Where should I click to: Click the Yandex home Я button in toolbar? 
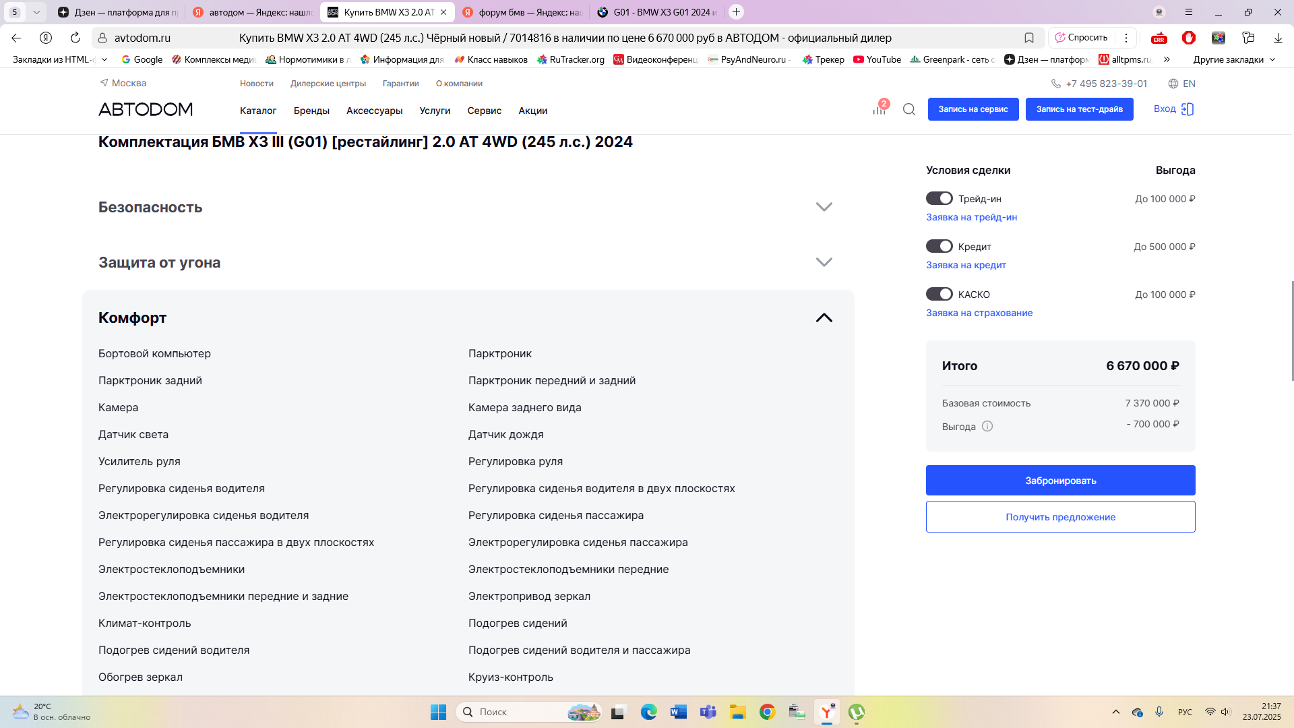[46, 38]
